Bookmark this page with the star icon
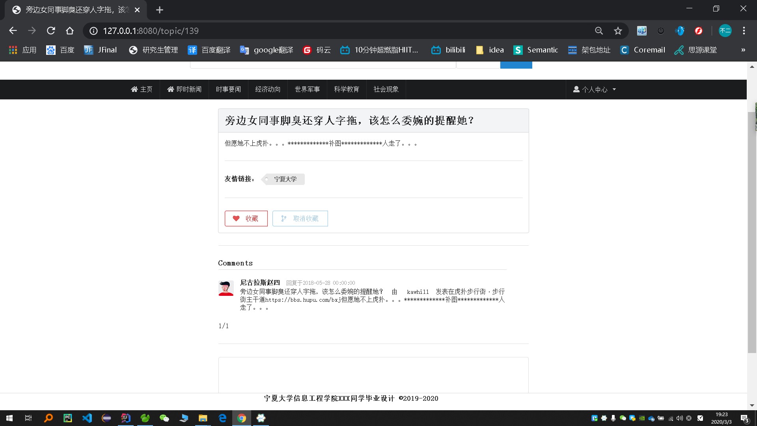Image resolution: width=757 pixels, height=426 pixels. 618,31
